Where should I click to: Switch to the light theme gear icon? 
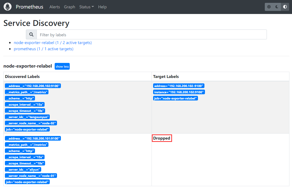(x=269, y=7)
